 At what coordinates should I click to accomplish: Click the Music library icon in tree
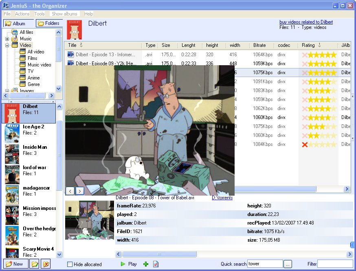pyautogui.click(x=15, y=39)
